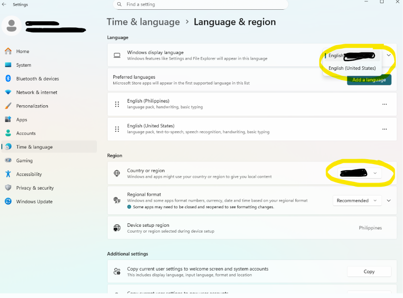Grab the drag handle for English (Philippines)
The image size is (403, 298).
(x=117, y=104)
